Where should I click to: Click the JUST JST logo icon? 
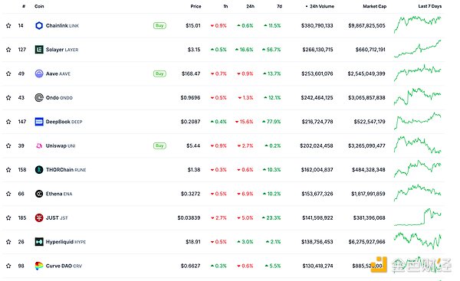pyautogui.click(x=39, y=217)
